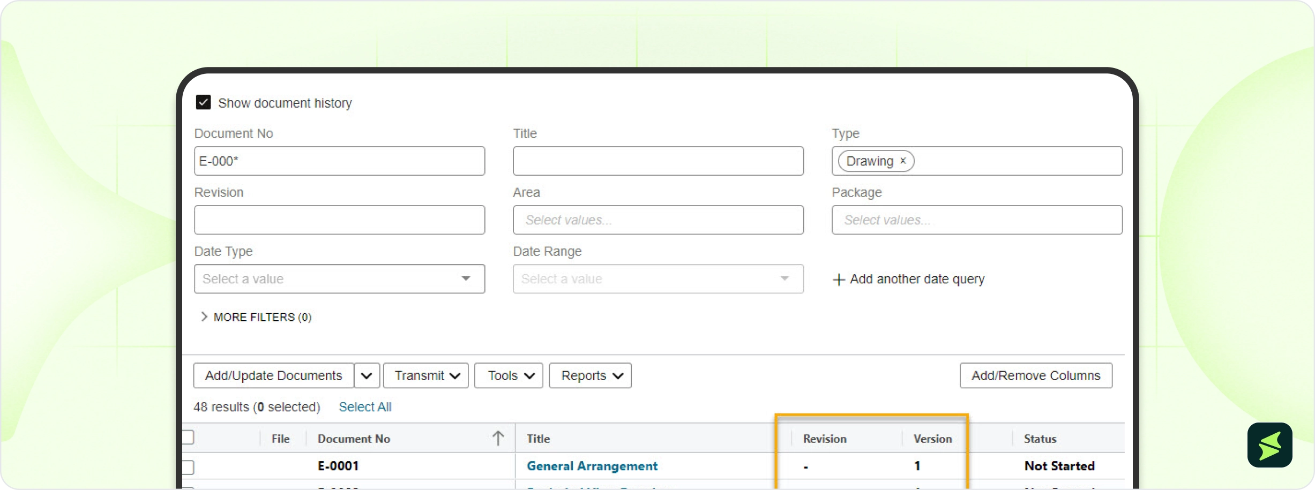
Task: Remove the Drawing type tag
Action: point(903,161)
